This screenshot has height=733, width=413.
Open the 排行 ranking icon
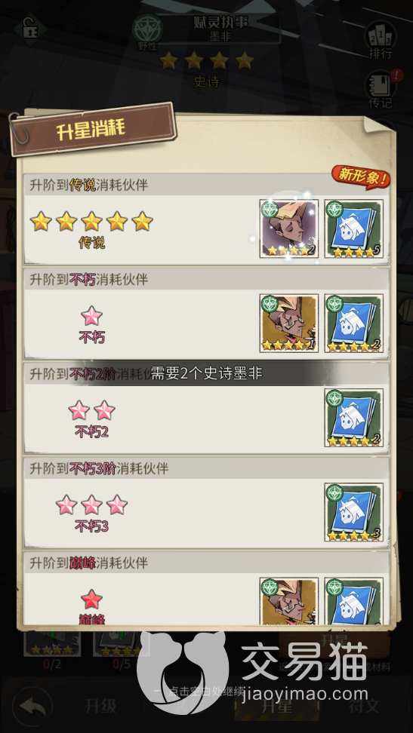380,40
